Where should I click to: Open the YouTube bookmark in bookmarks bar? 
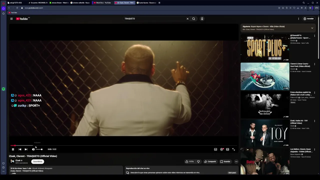tap(13, 12)
